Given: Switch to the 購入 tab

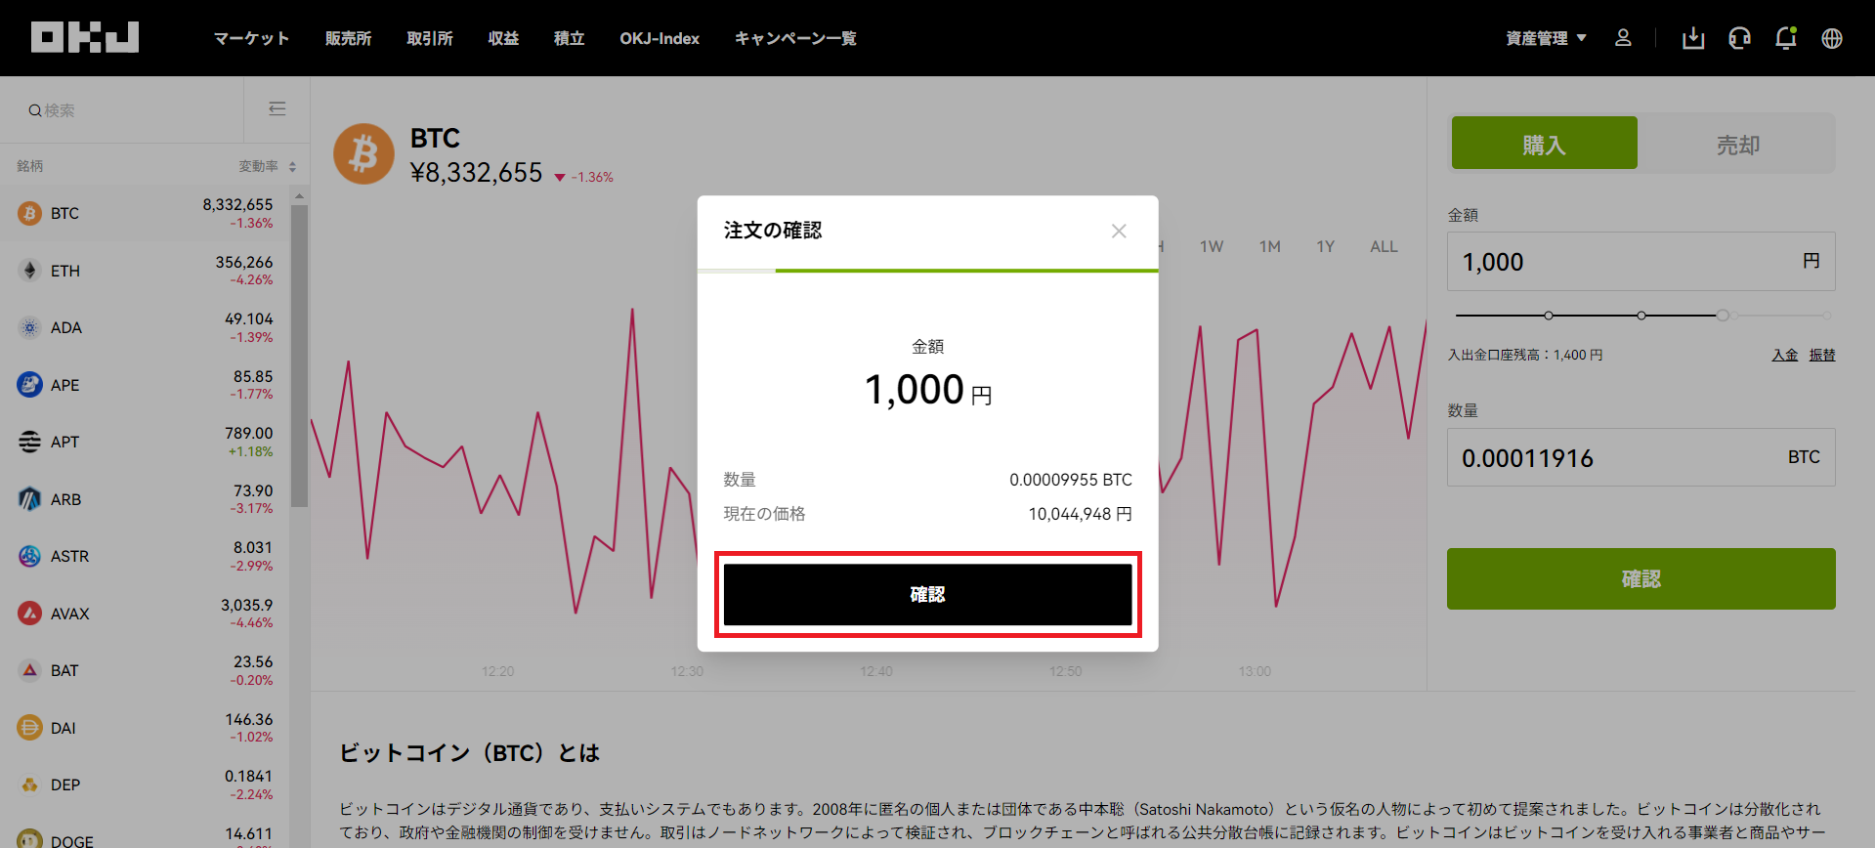Looking at the screenshot, I should tap(1544, 143).
